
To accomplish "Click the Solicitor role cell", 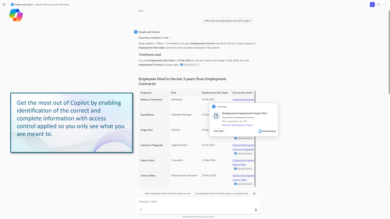I will point(185,134).
